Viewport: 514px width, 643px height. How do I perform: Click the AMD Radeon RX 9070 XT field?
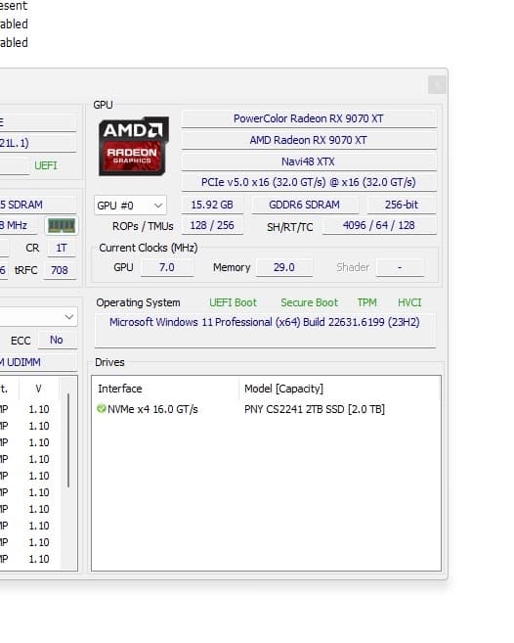coord(309,140)
